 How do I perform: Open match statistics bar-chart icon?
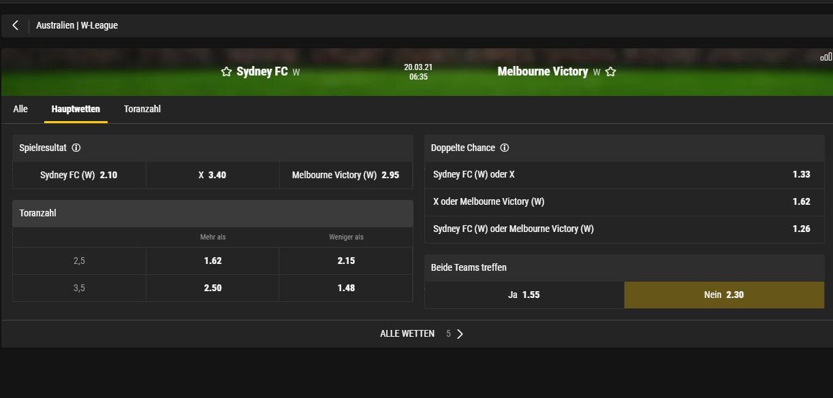[x=826, y=56]
